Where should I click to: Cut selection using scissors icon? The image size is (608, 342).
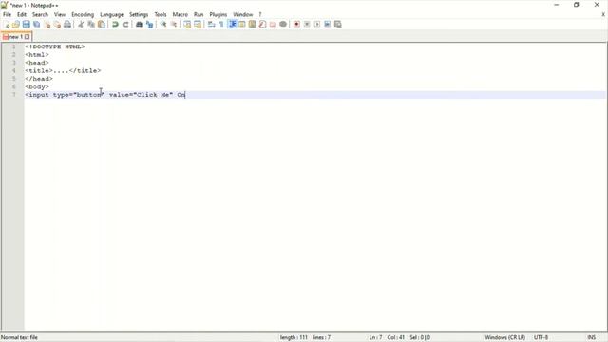point(81,25)
